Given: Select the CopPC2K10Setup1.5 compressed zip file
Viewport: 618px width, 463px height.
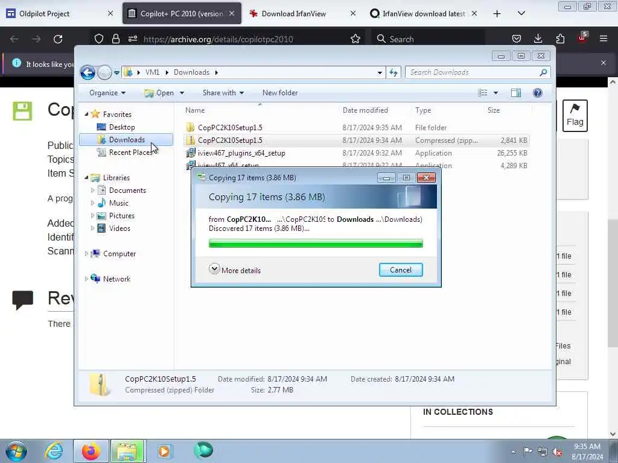Looking at the screenshot, I should tap(356, 140).
